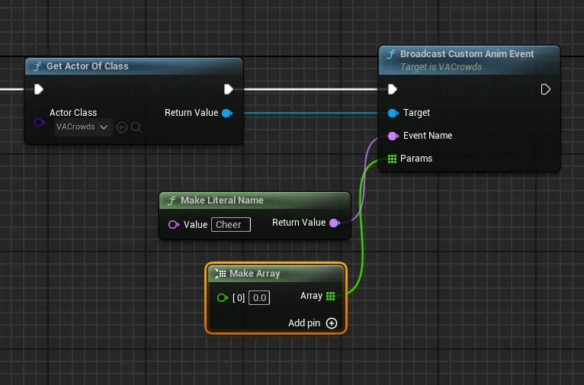This screenshot has height=385, width=584.
Task: Click the use-selected-asset arrow beside VACrowds
Action: pyautogui.click(x=122, y=127)
